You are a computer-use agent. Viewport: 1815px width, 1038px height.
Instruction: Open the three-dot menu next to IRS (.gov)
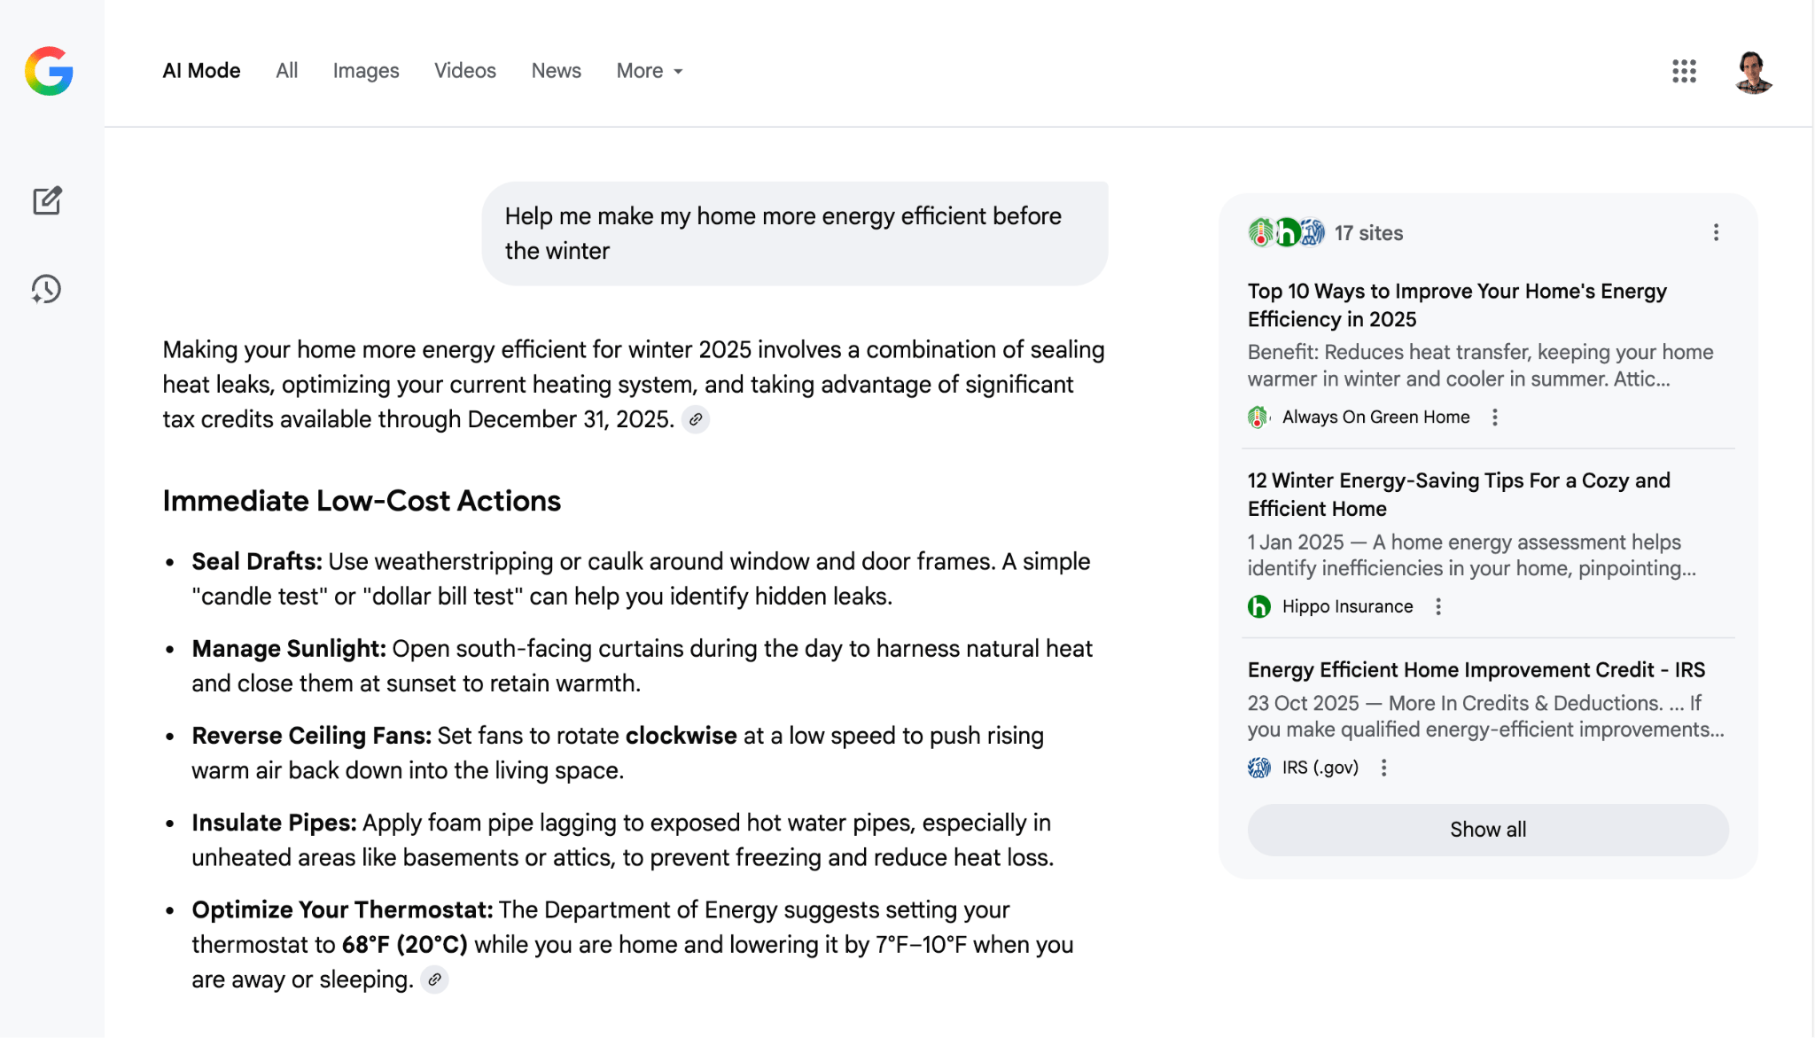pyautogui.click(x=1383, y=769)
